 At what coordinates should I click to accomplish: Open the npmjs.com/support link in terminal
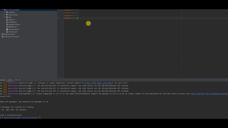99,83
